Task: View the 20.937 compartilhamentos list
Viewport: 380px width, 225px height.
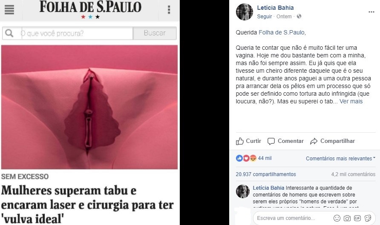Action: coord(266,174)
